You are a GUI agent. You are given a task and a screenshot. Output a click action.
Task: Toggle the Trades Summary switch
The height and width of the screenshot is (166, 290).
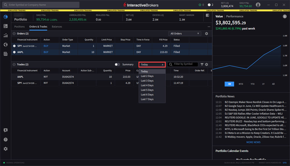117,64
